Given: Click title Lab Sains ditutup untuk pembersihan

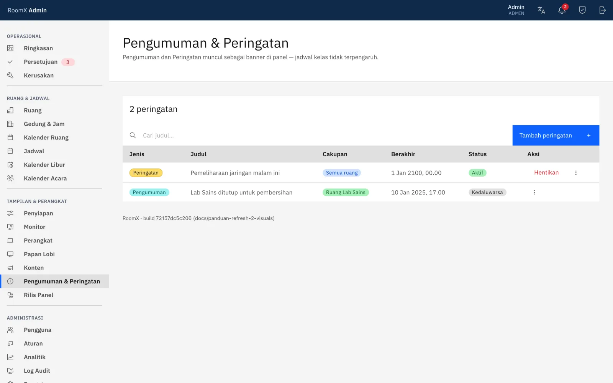Looking at the screenshot, I should coord(241,192).
